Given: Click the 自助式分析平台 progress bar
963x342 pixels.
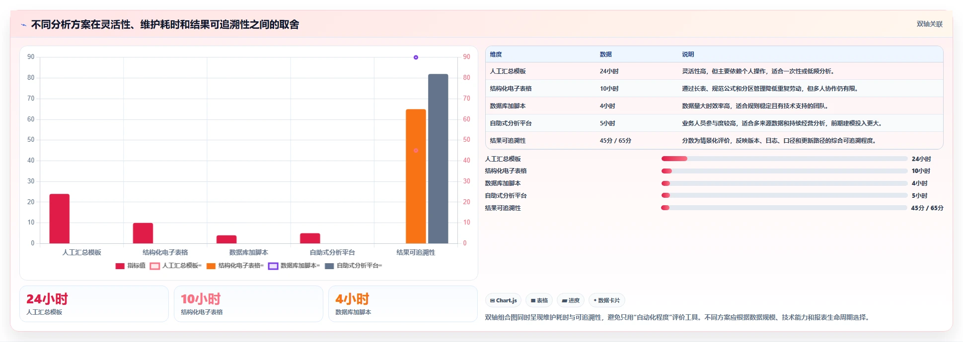Looking at the screenshot, I should coord(784,195).
